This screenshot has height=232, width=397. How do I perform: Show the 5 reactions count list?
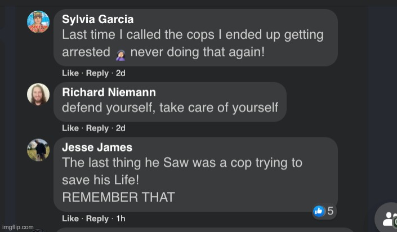330,211
